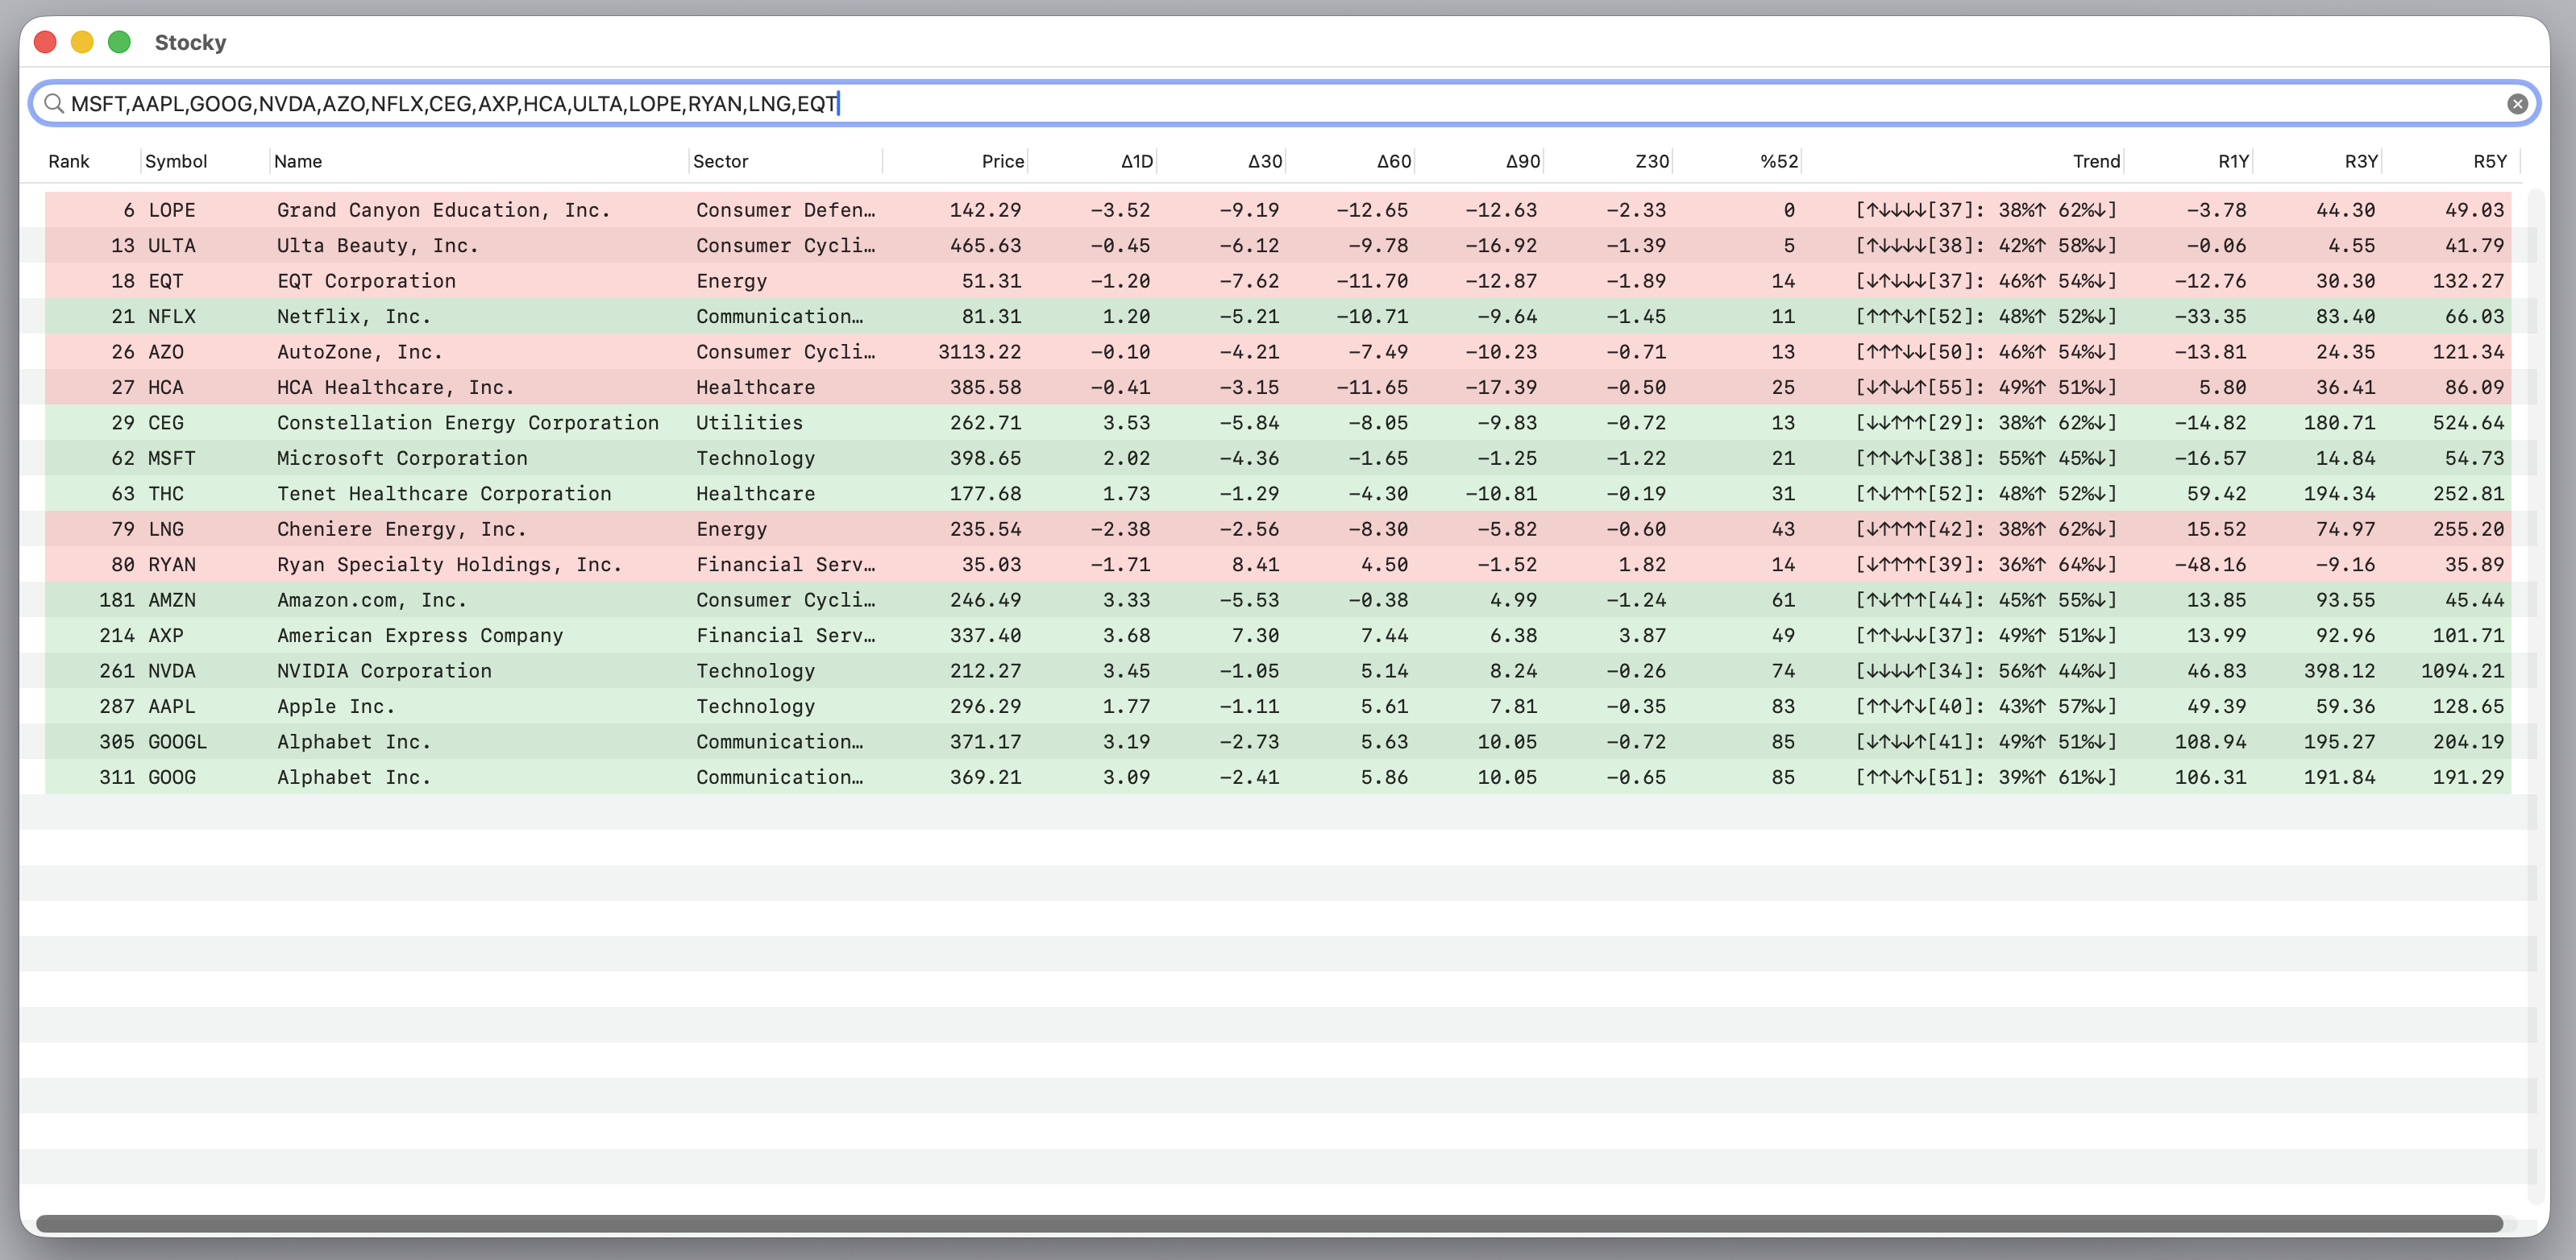2576x1260 pixels.
Task: Sort by the Sector column header
Action: (x=720, y=161)
